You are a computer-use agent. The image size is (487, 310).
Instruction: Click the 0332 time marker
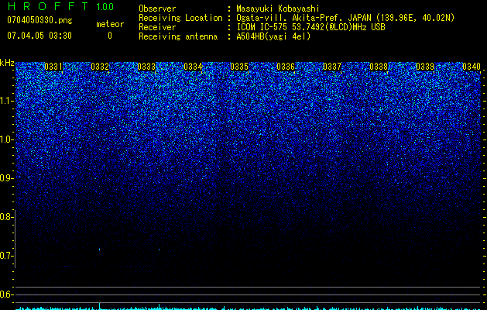click(x=100, y=67)
